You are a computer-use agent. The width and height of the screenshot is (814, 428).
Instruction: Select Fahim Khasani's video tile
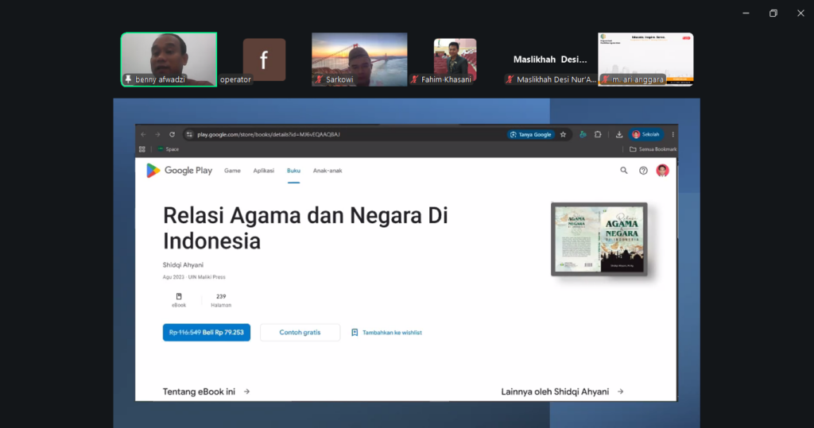click(x=455, y=60)
